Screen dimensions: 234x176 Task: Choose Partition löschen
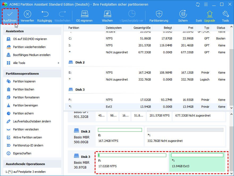tap(24, 89)
